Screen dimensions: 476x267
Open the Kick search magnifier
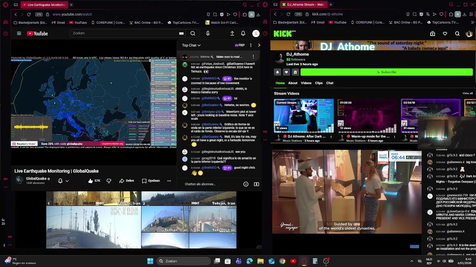tap(457, 34)
